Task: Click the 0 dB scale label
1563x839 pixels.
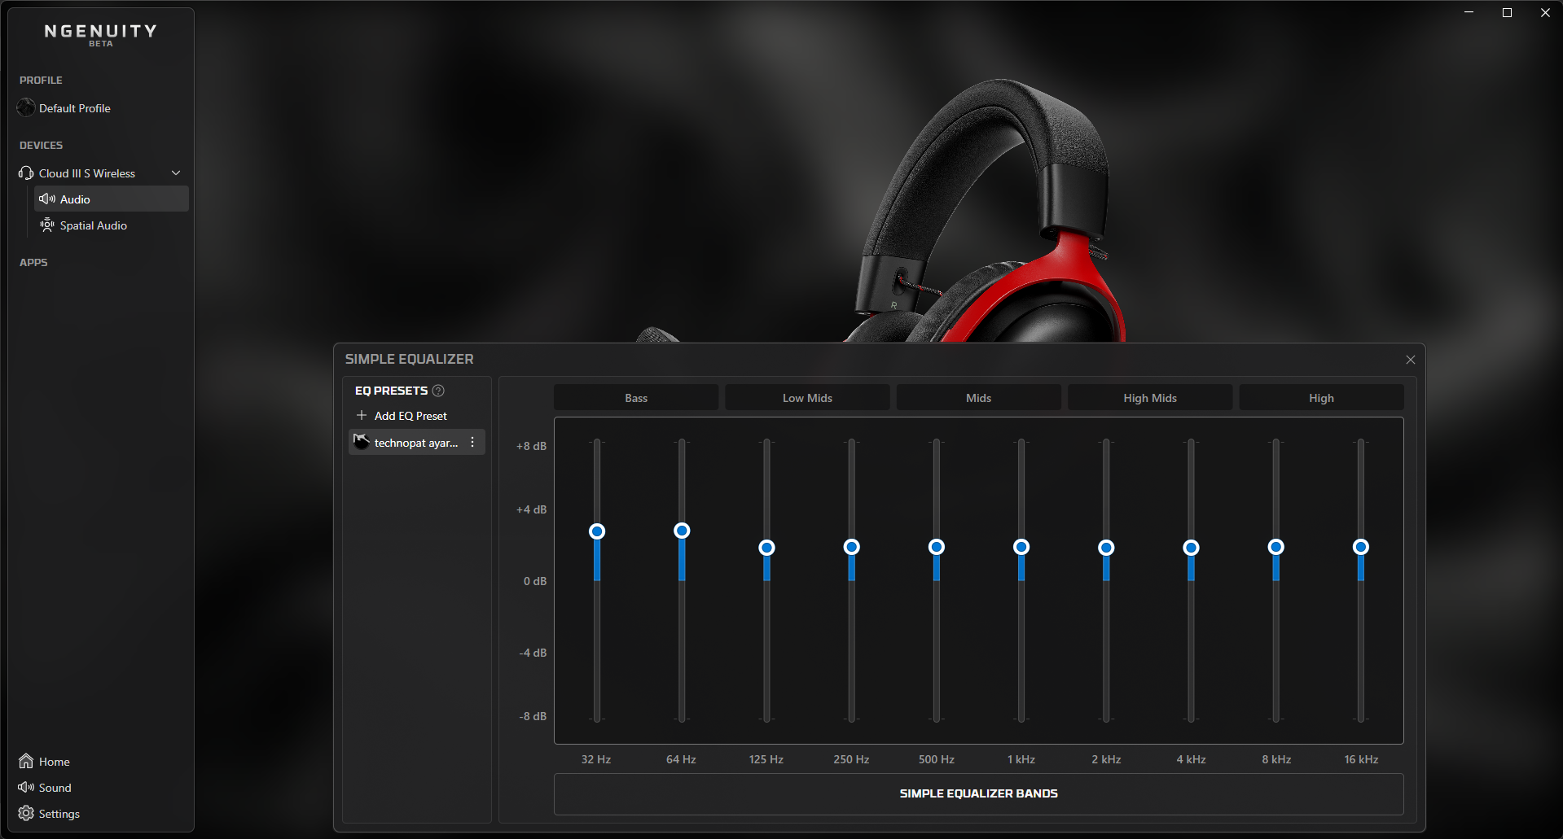Action: [x=535, y=581]
